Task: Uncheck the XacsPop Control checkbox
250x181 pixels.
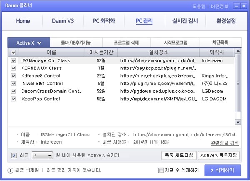Action: [13, 99]
